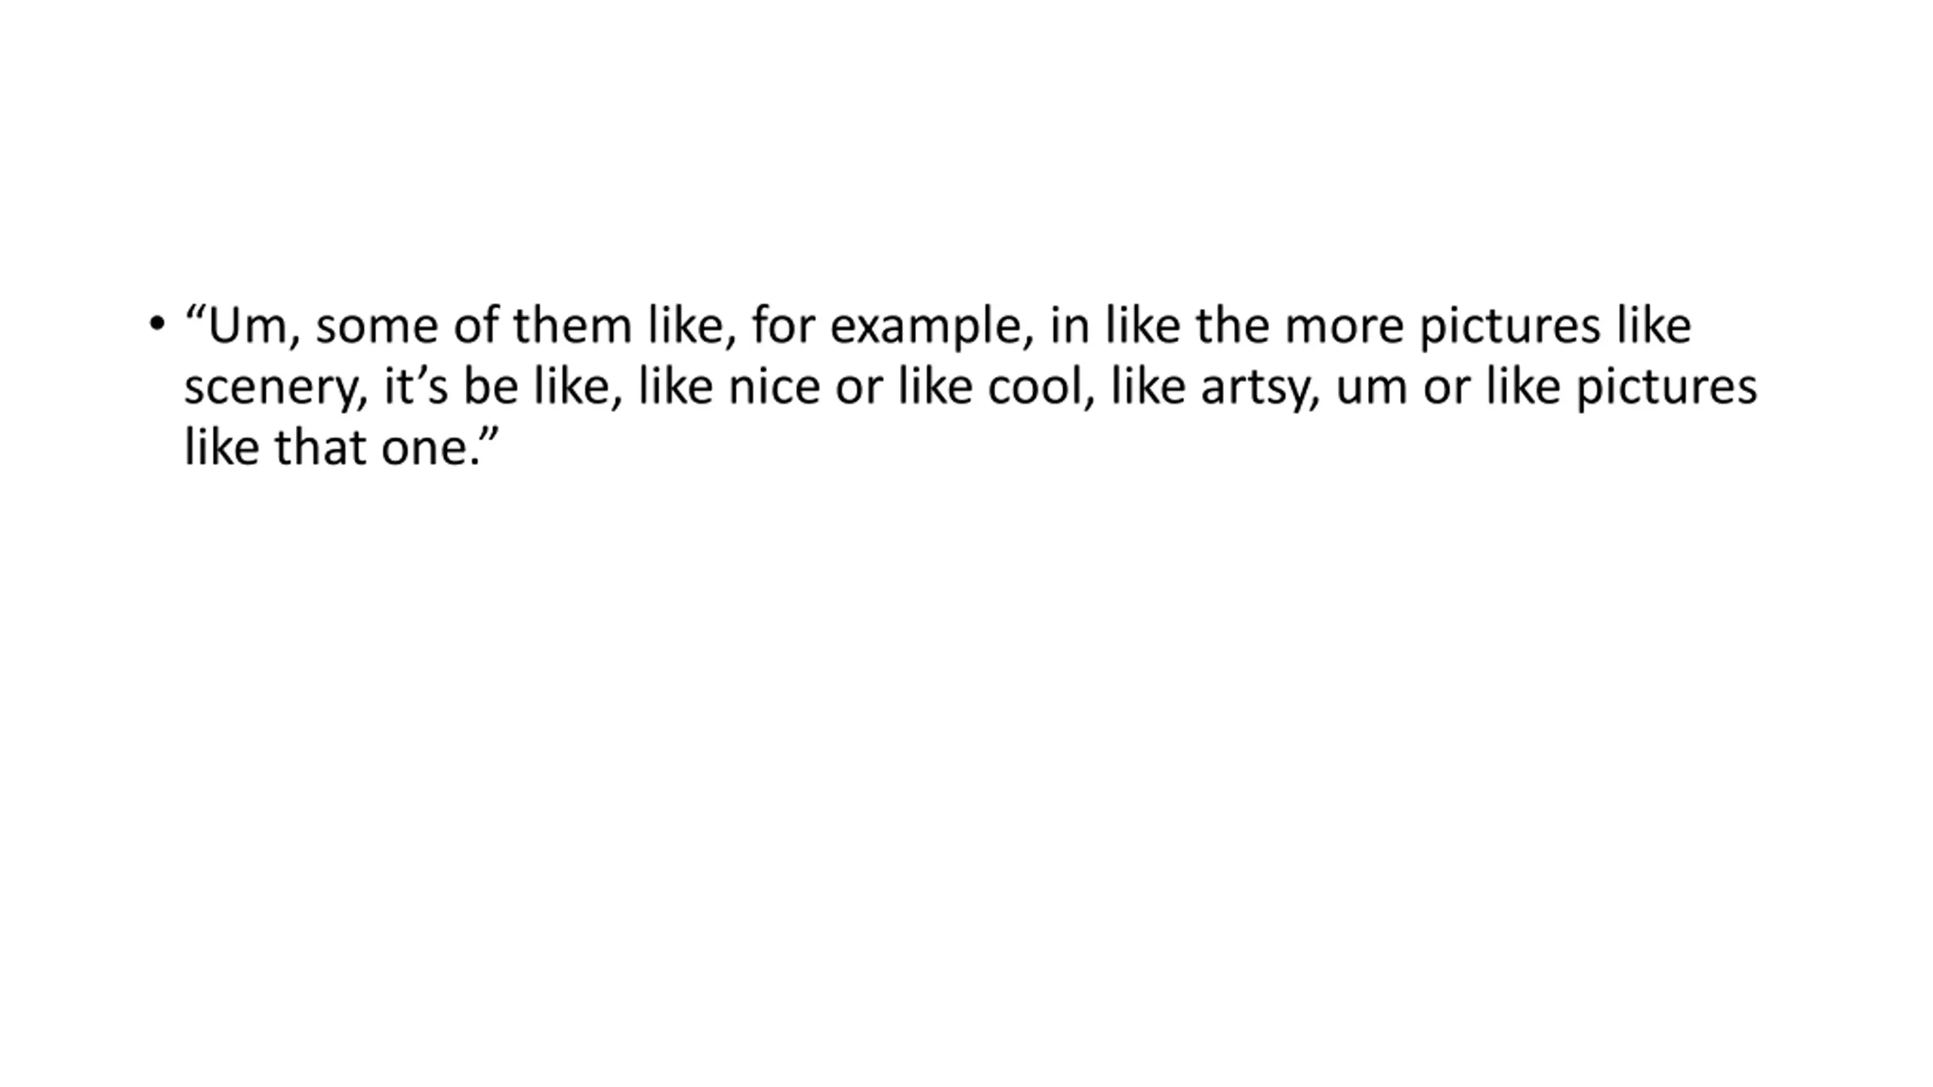Click the word "artsy" in the quote
1933x1087 pixels.
click(1259, 387)
